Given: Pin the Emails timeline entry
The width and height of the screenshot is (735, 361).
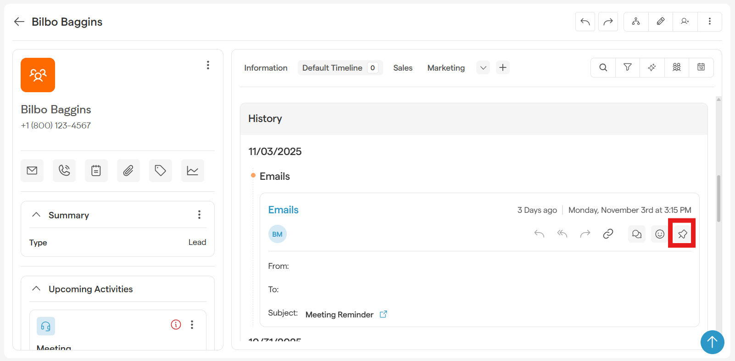Looking at the screenshot, I should point(682,234).
